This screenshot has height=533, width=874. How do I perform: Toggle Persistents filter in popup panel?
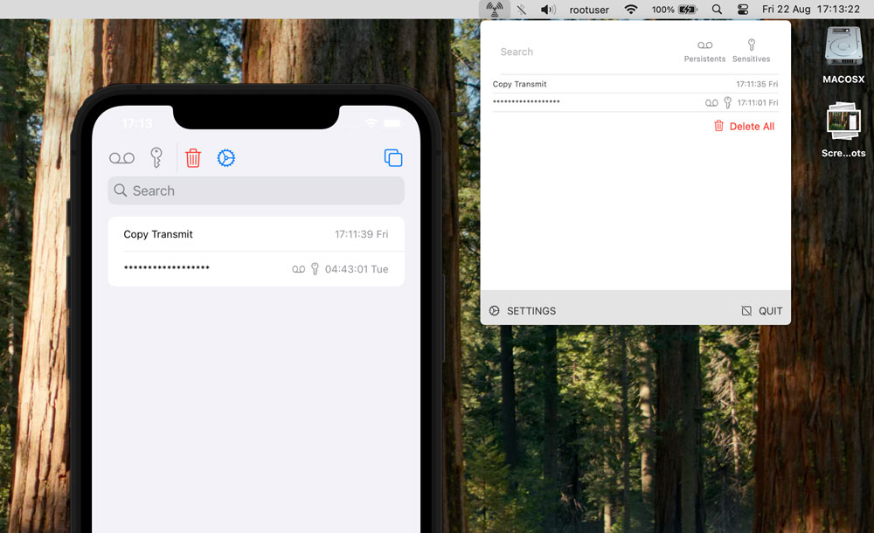click(x=704, y=51)
